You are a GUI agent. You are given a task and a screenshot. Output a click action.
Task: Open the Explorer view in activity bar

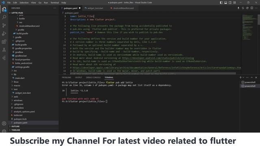(4, 9)
